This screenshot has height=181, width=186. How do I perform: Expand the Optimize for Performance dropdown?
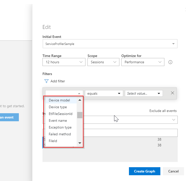143,62
